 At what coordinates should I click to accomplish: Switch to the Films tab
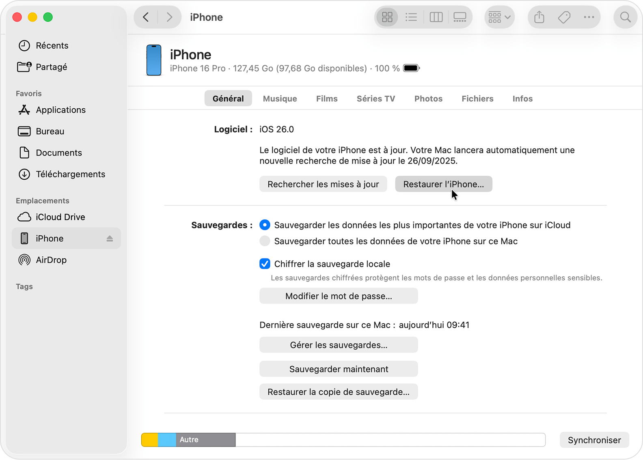(327, 99)
